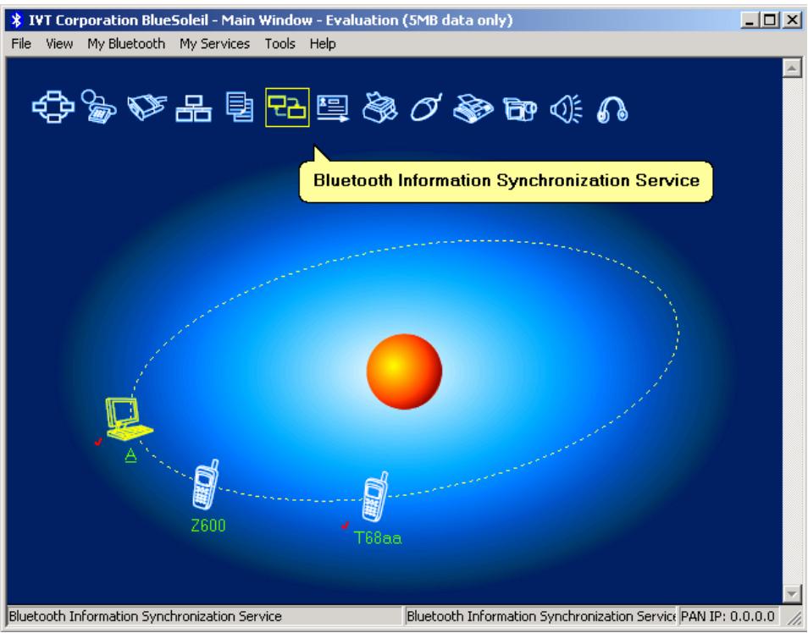The width and height of the screenshot is (808, 633).
Task: Select the Z600 phone device
Action: (206, 484)
